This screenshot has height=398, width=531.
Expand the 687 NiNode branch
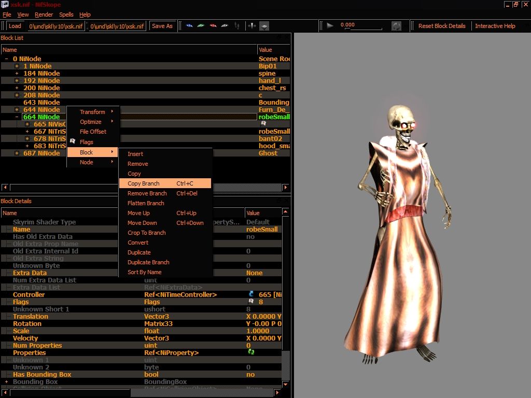click(x=17, y=153)
